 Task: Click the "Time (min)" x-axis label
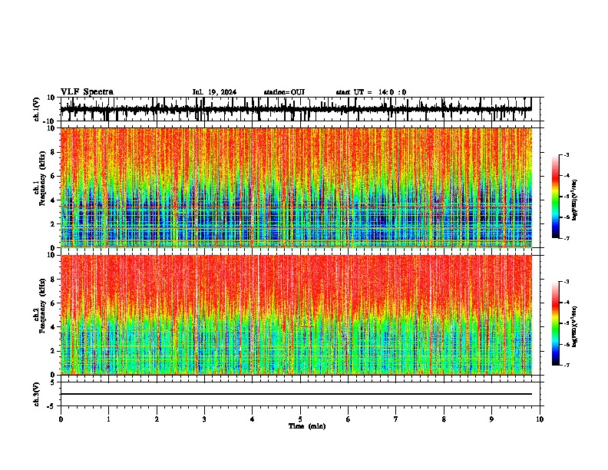click(x=307, y=426)
